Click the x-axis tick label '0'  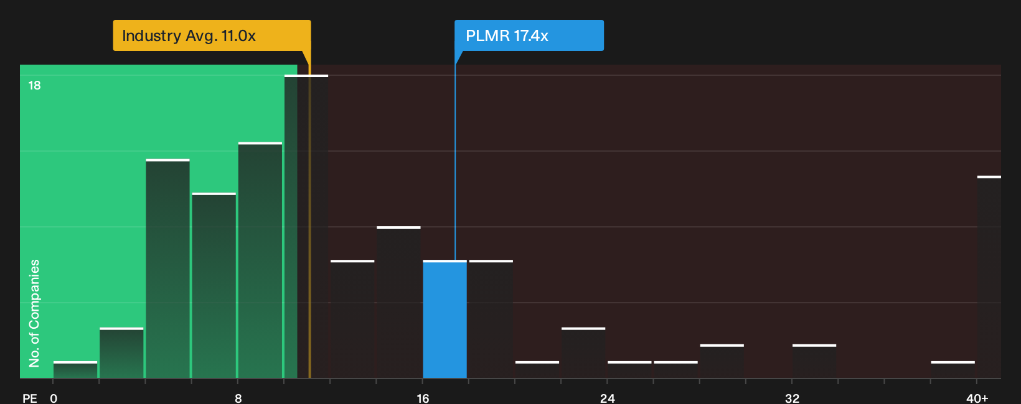pyautogui.click(x=54, y=398)
